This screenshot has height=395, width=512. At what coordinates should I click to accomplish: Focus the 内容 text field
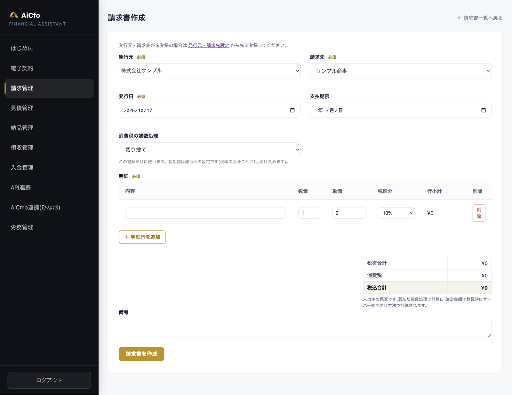tap(205, 213)
